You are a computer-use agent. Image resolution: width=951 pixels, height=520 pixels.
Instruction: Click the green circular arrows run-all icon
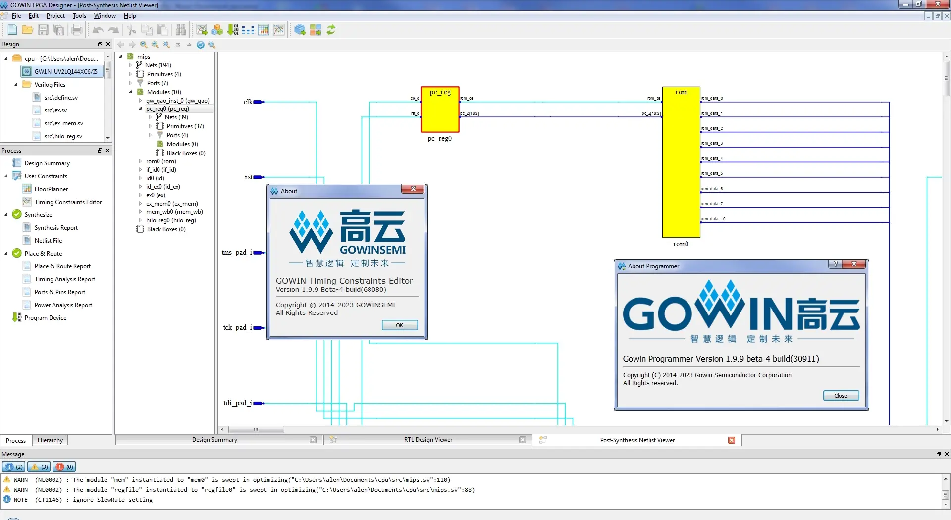tap(331, 30)
